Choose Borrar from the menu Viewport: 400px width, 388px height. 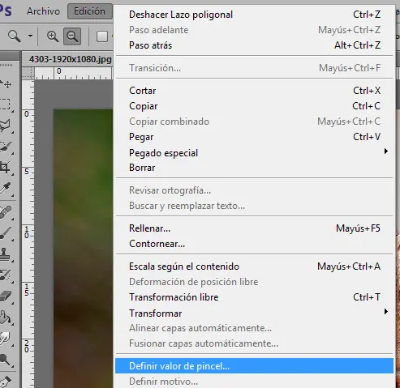point(255,168)
